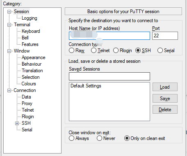This screenshot has width=187, height=156.
Task: Collapse the Session tree node
Action: point(9,11)
